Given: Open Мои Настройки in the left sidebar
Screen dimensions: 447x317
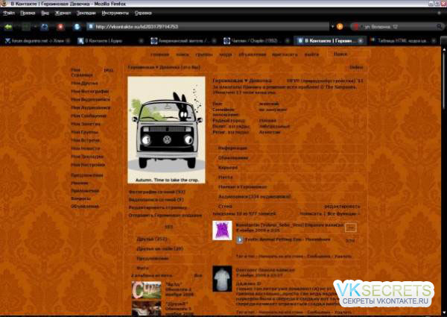Looking at the screenshot, I should pyautogui.click(x=88, y=165).
